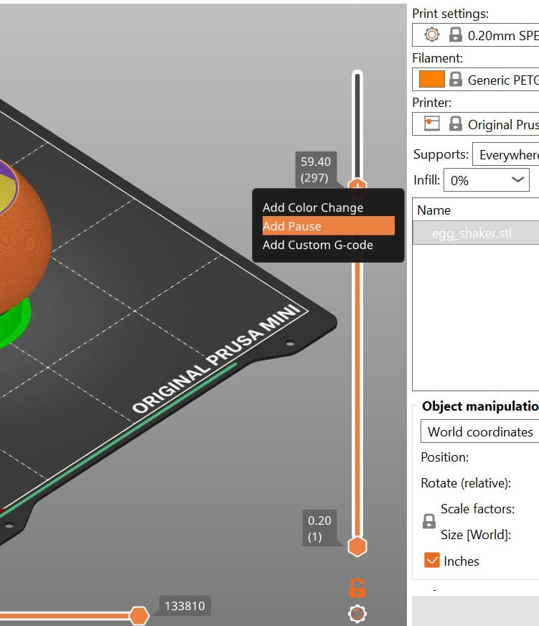Click the Print settings gear icon
The width and height of the screenshot is (539, 626).
click(431, 34)
